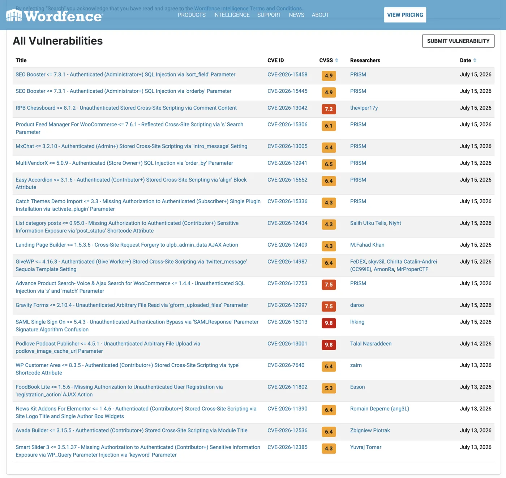Click the 7.2 CVSS score badge
Image resolution: width=506 pixels, height=478 pixels.
(x=329, y=109)
